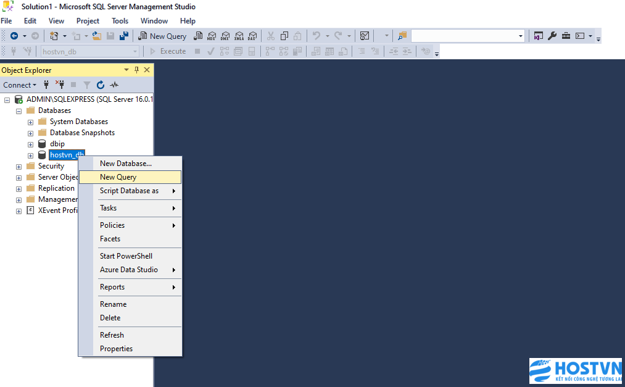625x387 pixels.
Task: Choose New Query from the context menu
Action: (130, 177)
